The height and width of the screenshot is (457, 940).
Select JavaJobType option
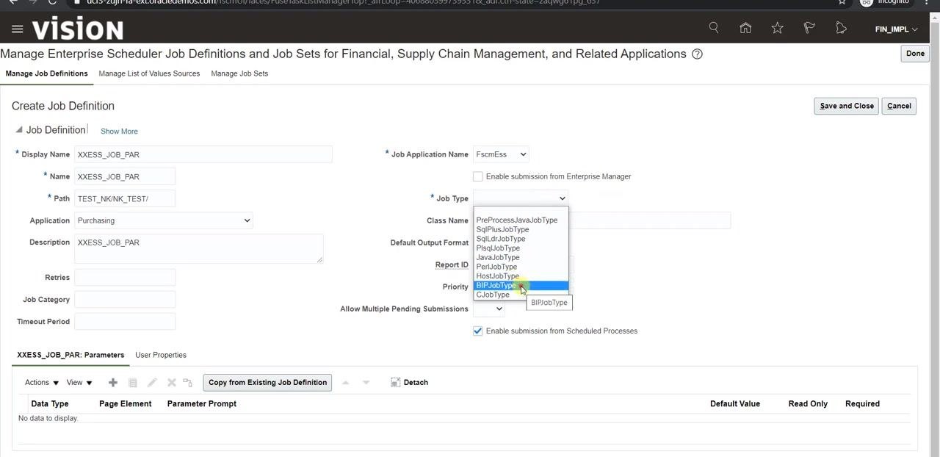tap(521, 257)
